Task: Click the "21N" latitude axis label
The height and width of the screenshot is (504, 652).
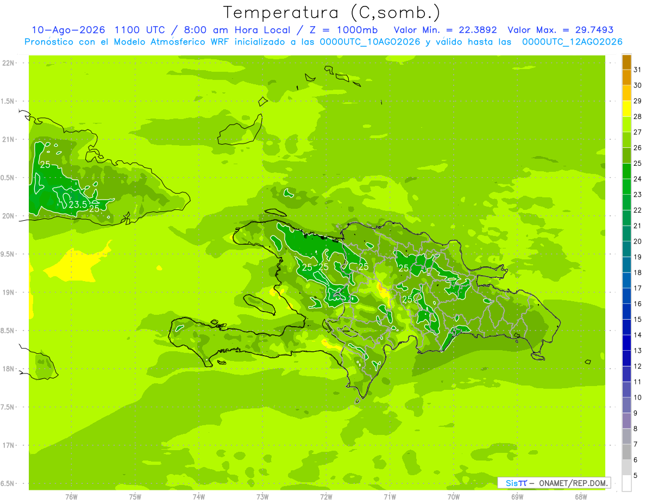Action: pyautogui.click(x=8, y=139)
